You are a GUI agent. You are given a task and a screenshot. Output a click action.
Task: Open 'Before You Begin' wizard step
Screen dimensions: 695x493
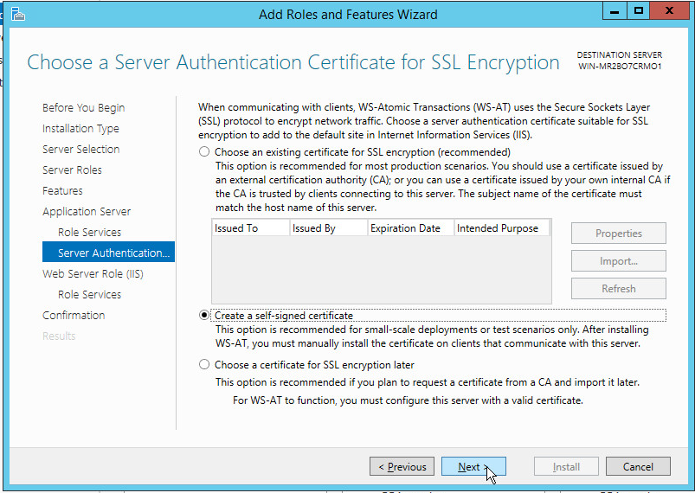(x=83, y=108)
